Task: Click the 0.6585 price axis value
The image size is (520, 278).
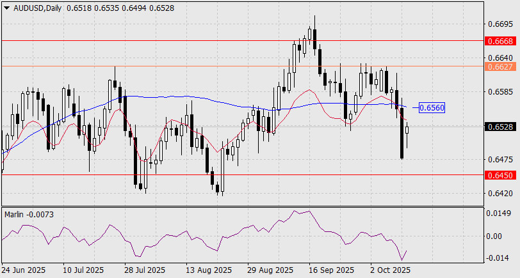Action: coord(500,92)
